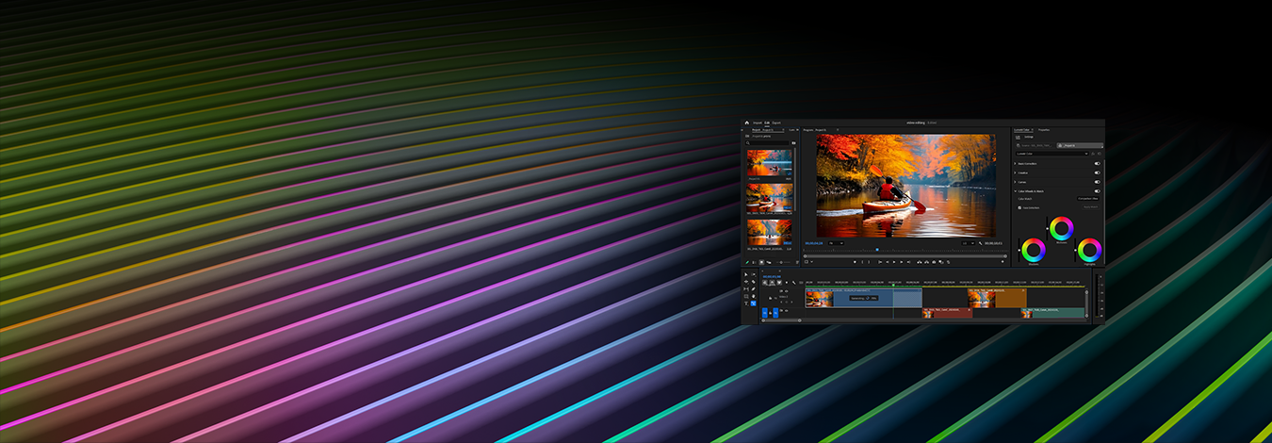Toggle the Color Wheels & Match switch
This screenshot has width=1272, height=443.
click(x=1097, y=191)
